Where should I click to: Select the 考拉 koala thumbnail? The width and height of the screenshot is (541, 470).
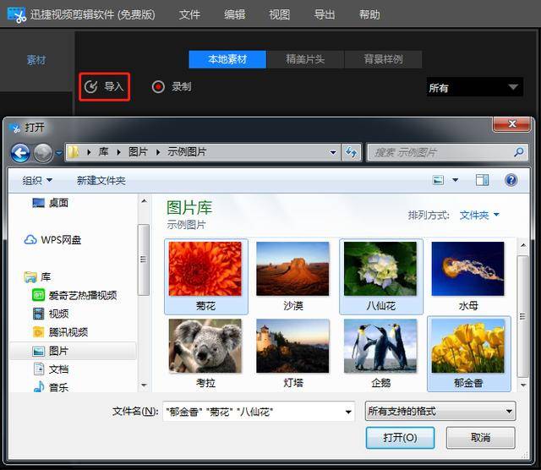click(205, 353)
